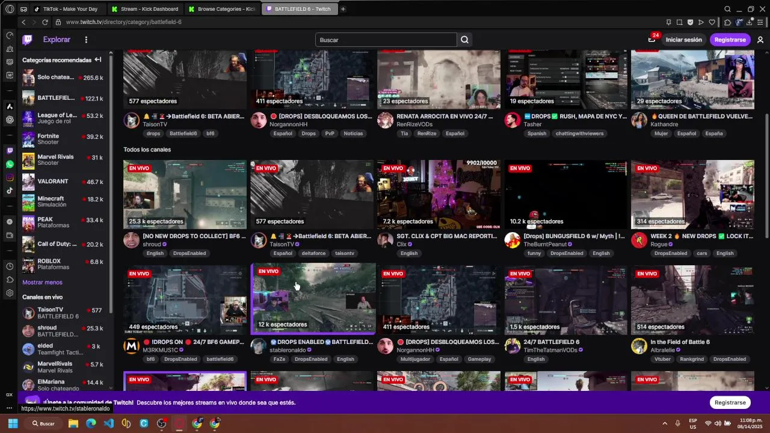Open ChatGPT sidebar icon
Screen dimensions: 770x433
point(10,120)
